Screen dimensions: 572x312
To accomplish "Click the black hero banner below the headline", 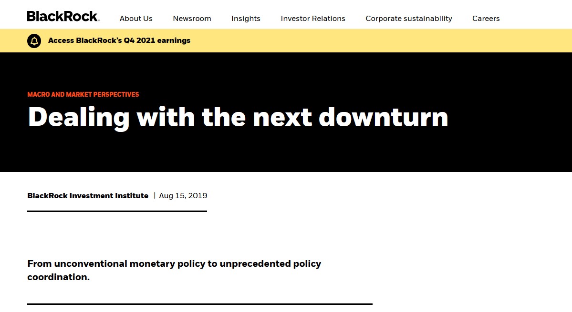I will 286,152.
